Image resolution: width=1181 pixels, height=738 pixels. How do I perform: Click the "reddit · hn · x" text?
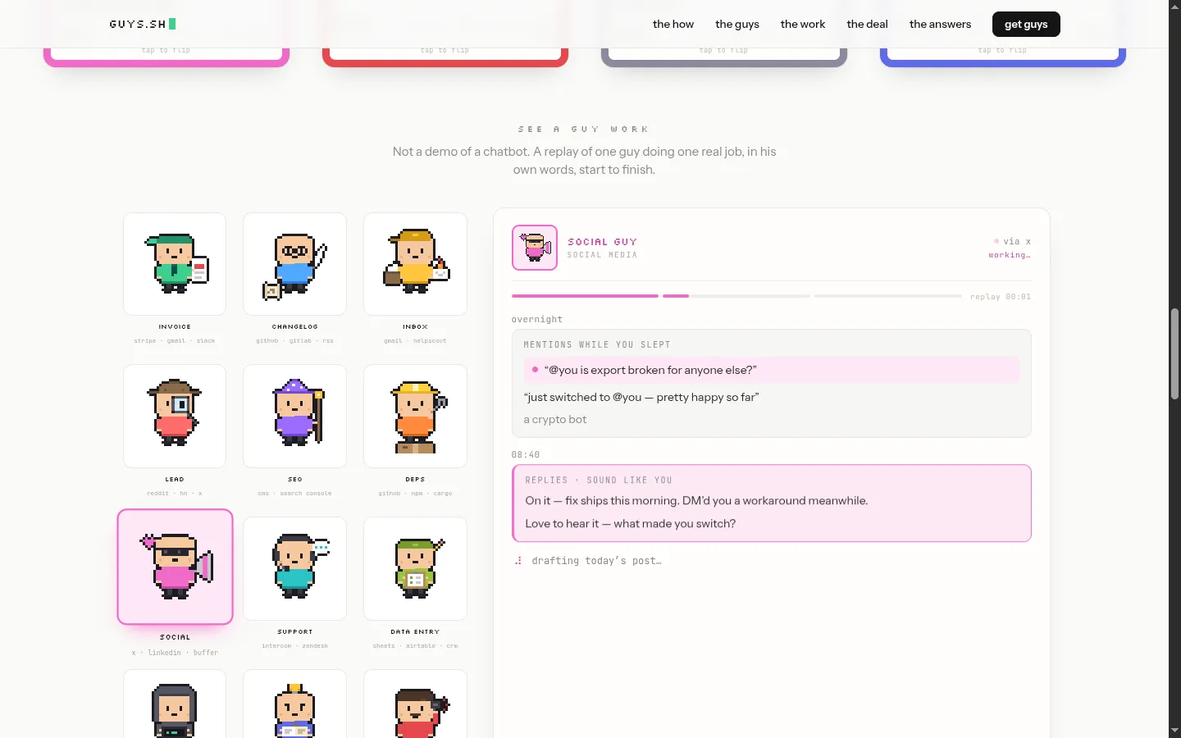175,494
